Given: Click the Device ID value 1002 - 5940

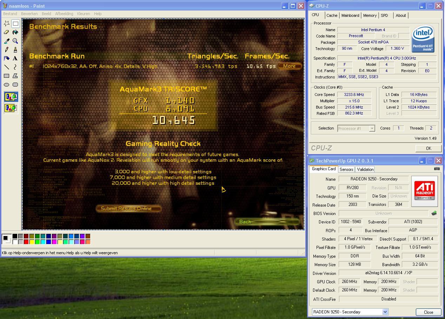Looking at the screenshot, I should (351, 222).
